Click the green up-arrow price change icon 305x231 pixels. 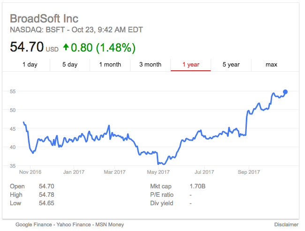[x=66, y=47]
